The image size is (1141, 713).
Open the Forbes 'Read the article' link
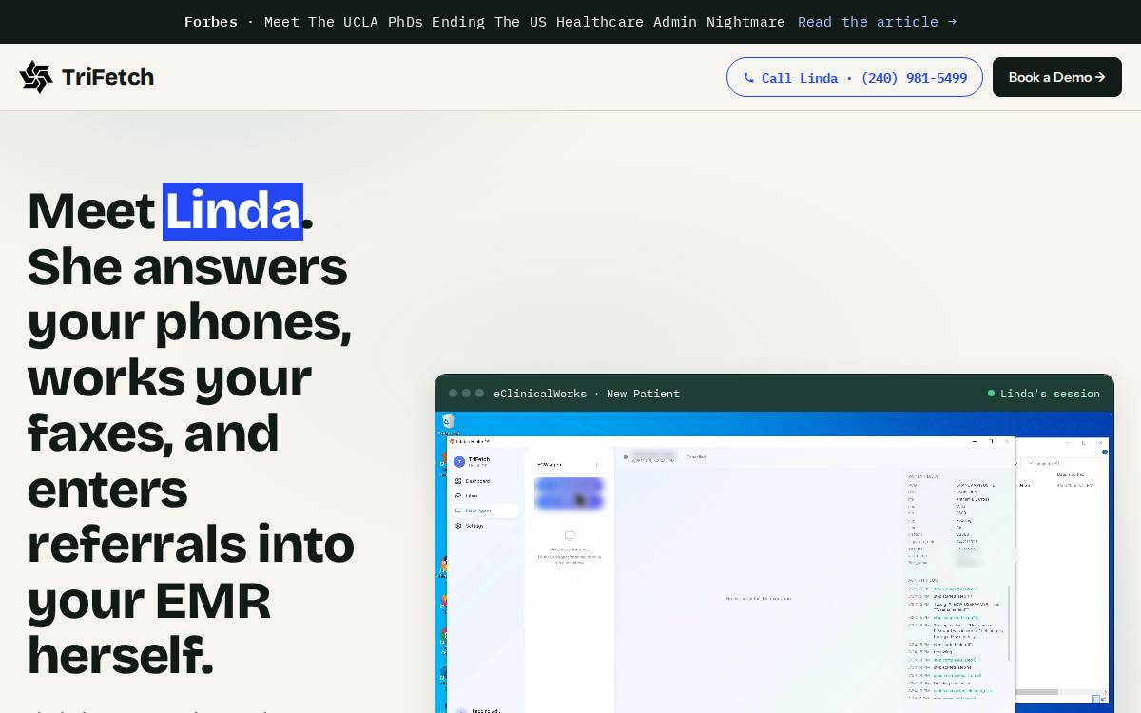pos(877,22)
